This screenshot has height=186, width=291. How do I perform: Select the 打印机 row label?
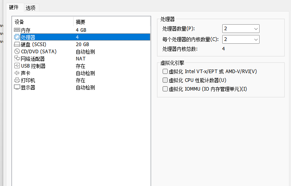pyautogui.click(x=28, y=80)
